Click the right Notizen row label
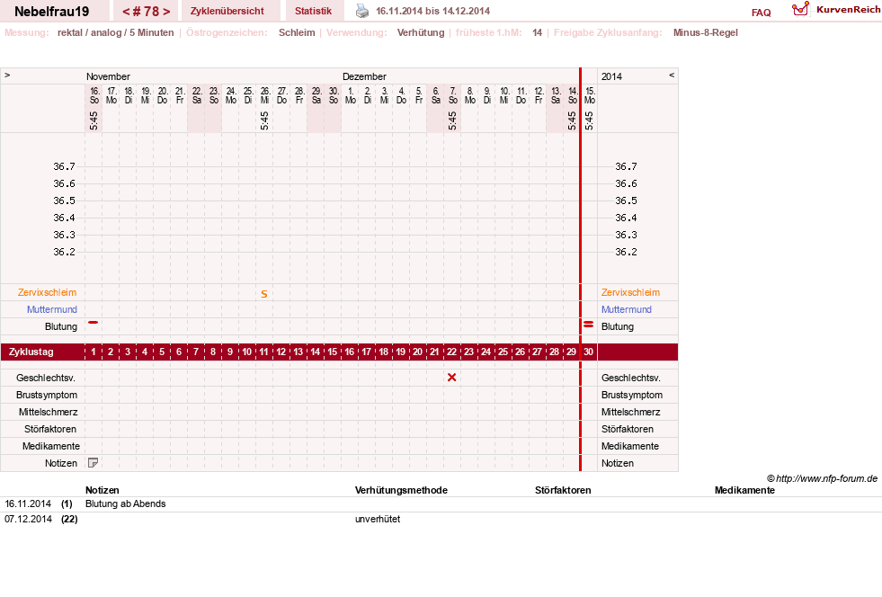 (x=617, y=463)
